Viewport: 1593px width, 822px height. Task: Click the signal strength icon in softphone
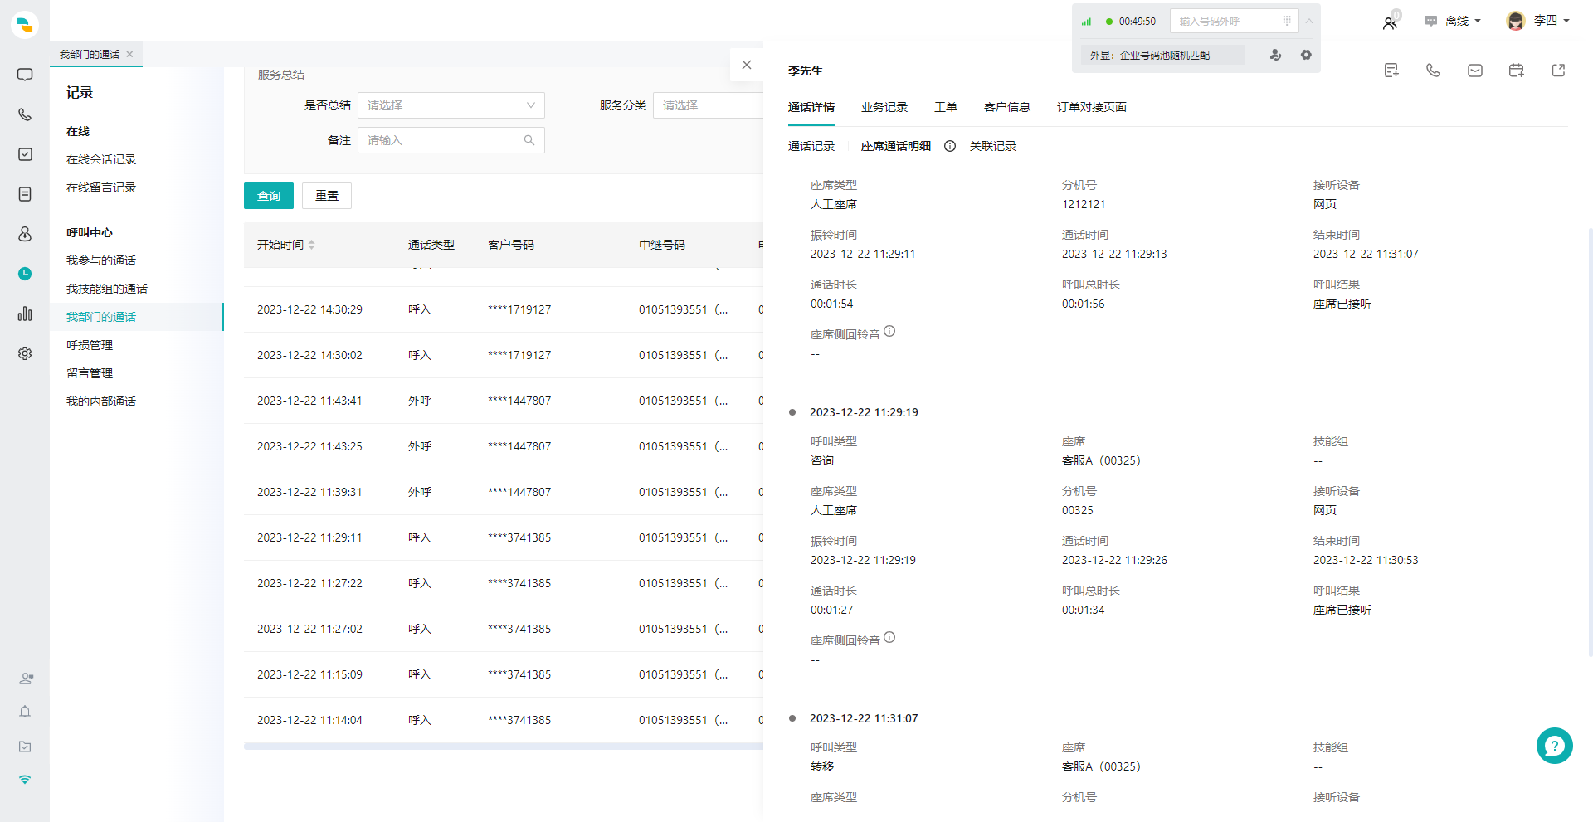click(x=1086, y=22)
